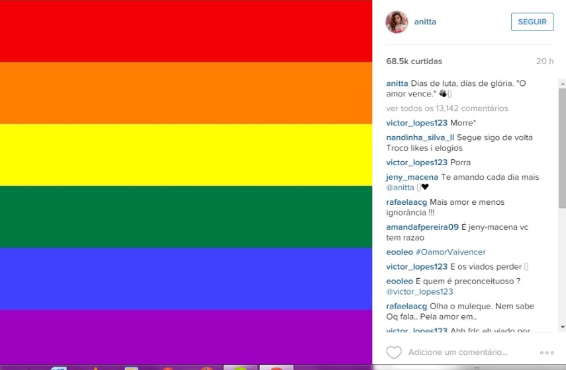Expand ver todos os 13,142 comentários
Screen dimensions: 566x370
click(x=447, y=108)
